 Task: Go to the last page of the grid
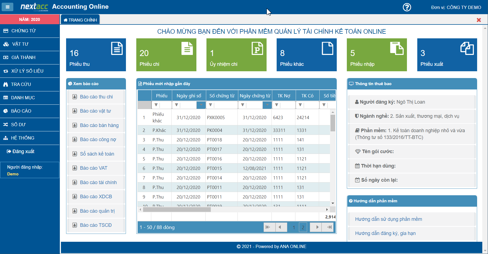pyautogui.click(x=329, y=227)
